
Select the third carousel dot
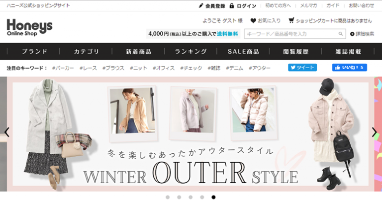click(191, 197)
